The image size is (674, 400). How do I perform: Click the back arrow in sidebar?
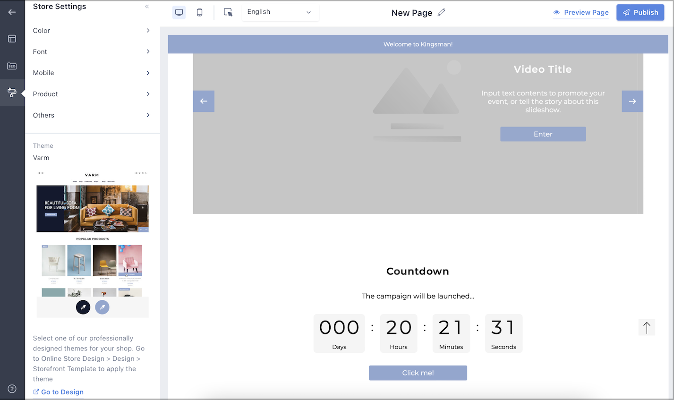pos(12,12)
